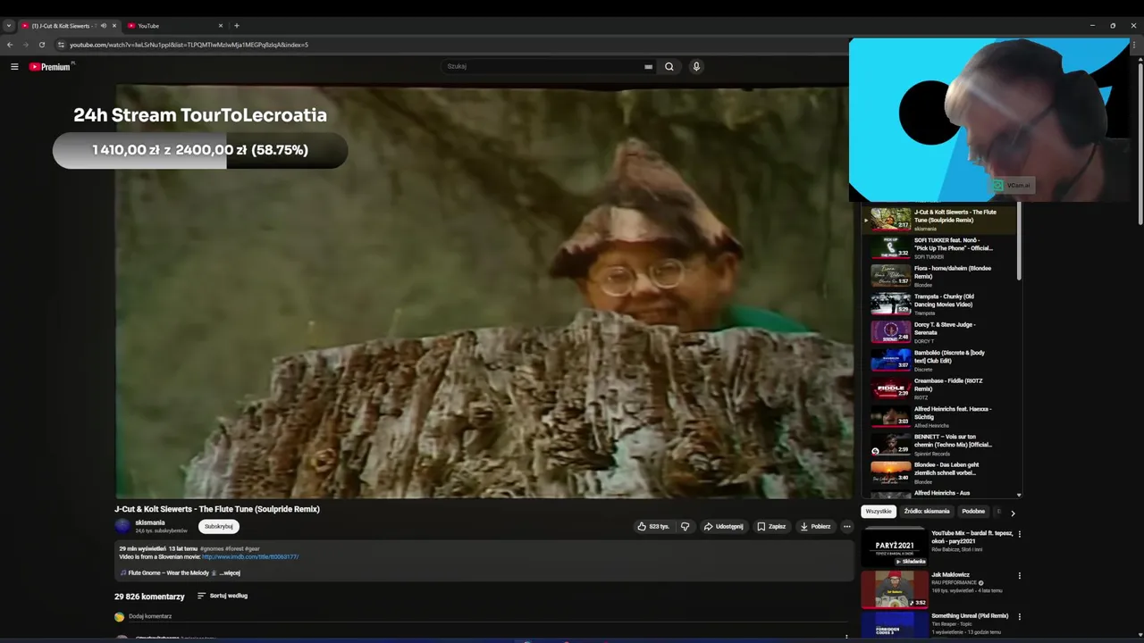Expand description with ...więcej
1144x643 pixels.
click(x=230, y=572)
